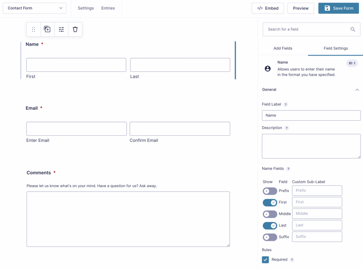Turn on the Suffix toggle
Screen dimensions: 363x269
pos(270,237)
